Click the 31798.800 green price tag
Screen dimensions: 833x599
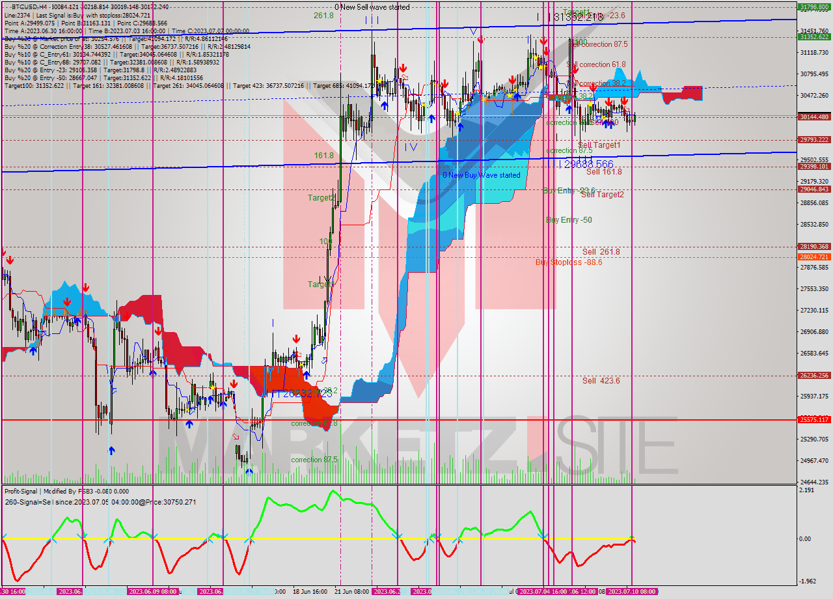(814, 7)
